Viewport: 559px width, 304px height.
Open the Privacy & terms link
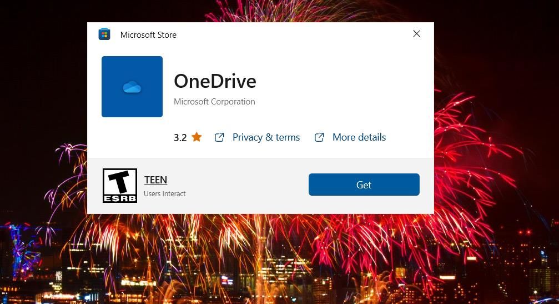pos(266,137)
